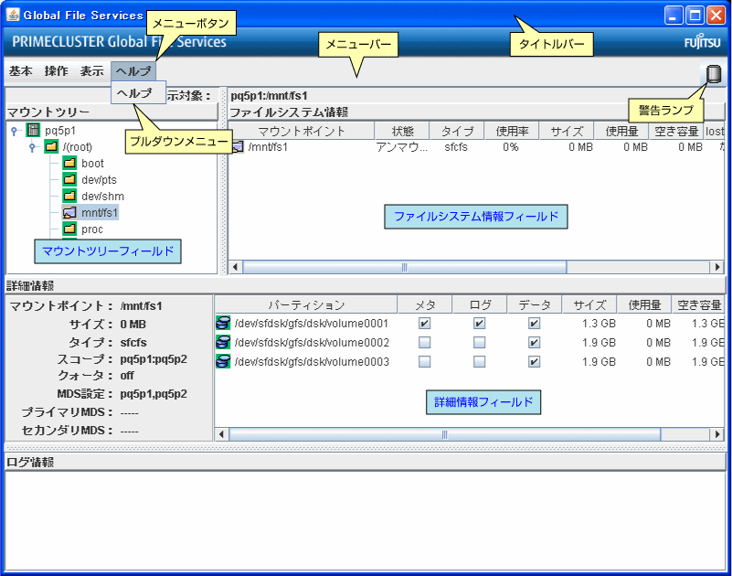
Task: Toggle Log checkbox for volume0003
Action: click(480, 361)
